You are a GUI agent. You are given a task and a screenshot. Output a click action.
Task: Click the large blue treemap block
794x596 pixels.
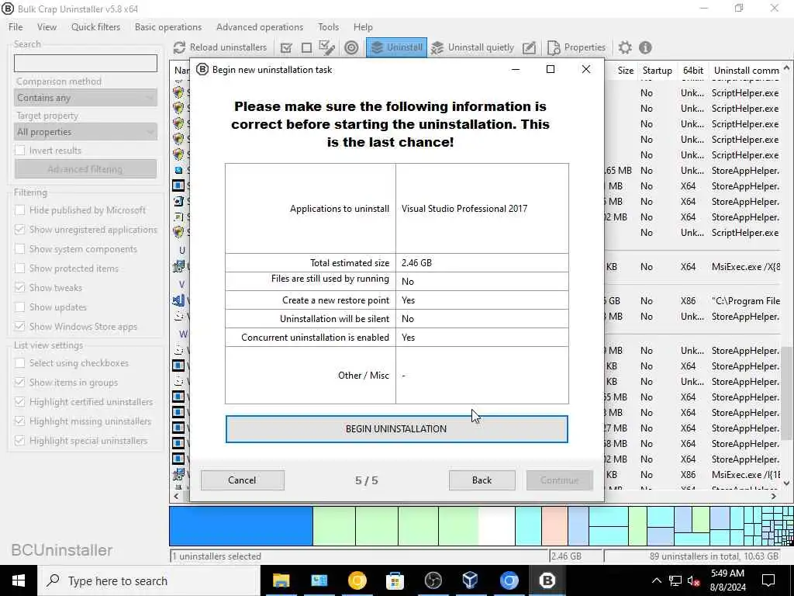[x=241, y=526]
